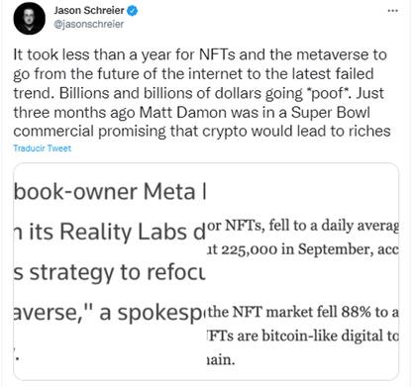The height and width of the screenshot is (387, 416).
Task: Click the '225,000 in September' text line
Action: click(x=302, y=249)
